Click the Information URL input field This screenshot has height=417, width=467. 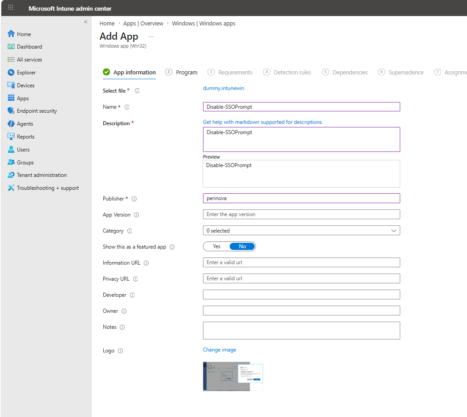pos(301,262)
